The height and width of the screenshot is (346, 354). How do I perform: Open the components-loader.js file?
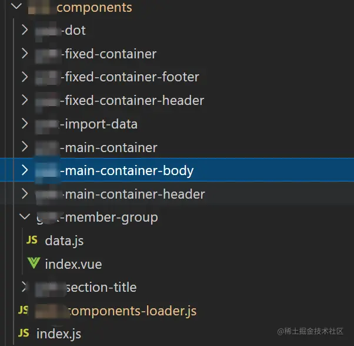132,311
